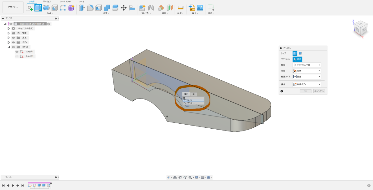Collapse the スケッチ folder node

click(8, 47)
